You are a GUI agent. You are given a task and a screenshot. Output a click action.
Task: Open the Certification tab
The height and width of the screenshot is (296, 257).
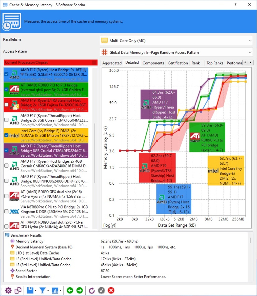[x=178, y=63]
